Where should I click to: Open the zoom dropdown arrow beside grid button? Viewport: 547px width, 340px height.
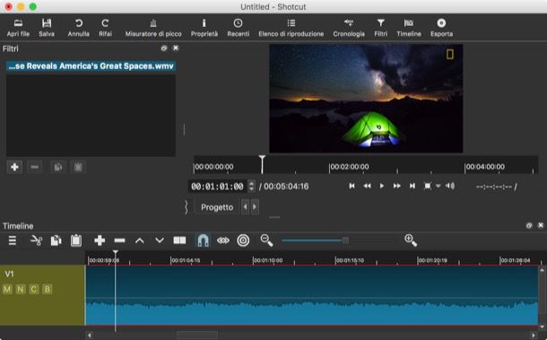(438, 186)
